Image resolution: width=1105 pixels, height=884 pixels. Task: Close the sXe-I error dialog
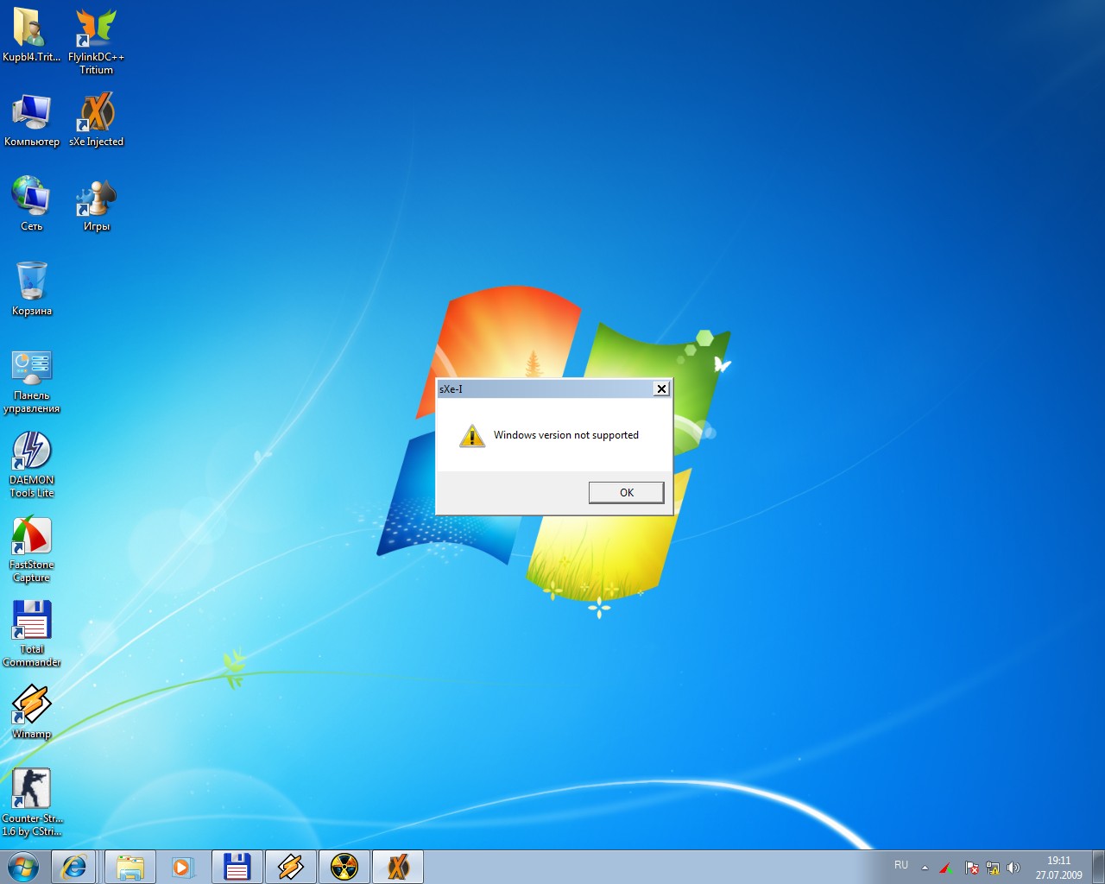pyautogui.click(x=661, y=388)
